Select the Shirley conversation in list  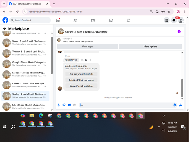click(x=25, y=96)
